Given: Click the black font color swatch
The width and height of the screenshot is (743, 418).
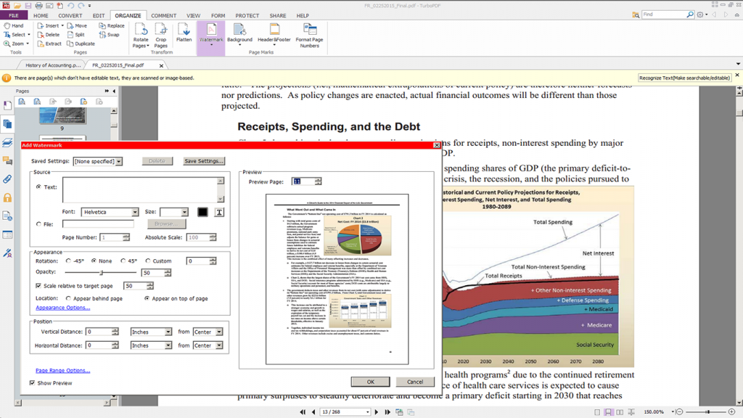Looking at the screenshot, I should coord(202,213).
